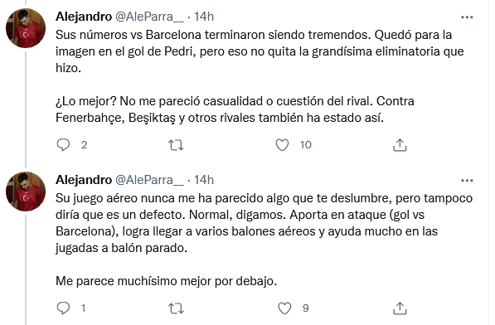This screenshot has height=325, width=495.
Task: Like the first tweet with 10 likes
Action: [282, 145]
